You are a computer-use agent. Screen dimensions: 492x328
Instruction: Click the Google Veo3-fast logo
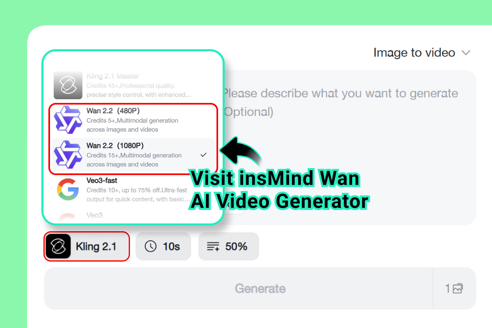point(68,189)
